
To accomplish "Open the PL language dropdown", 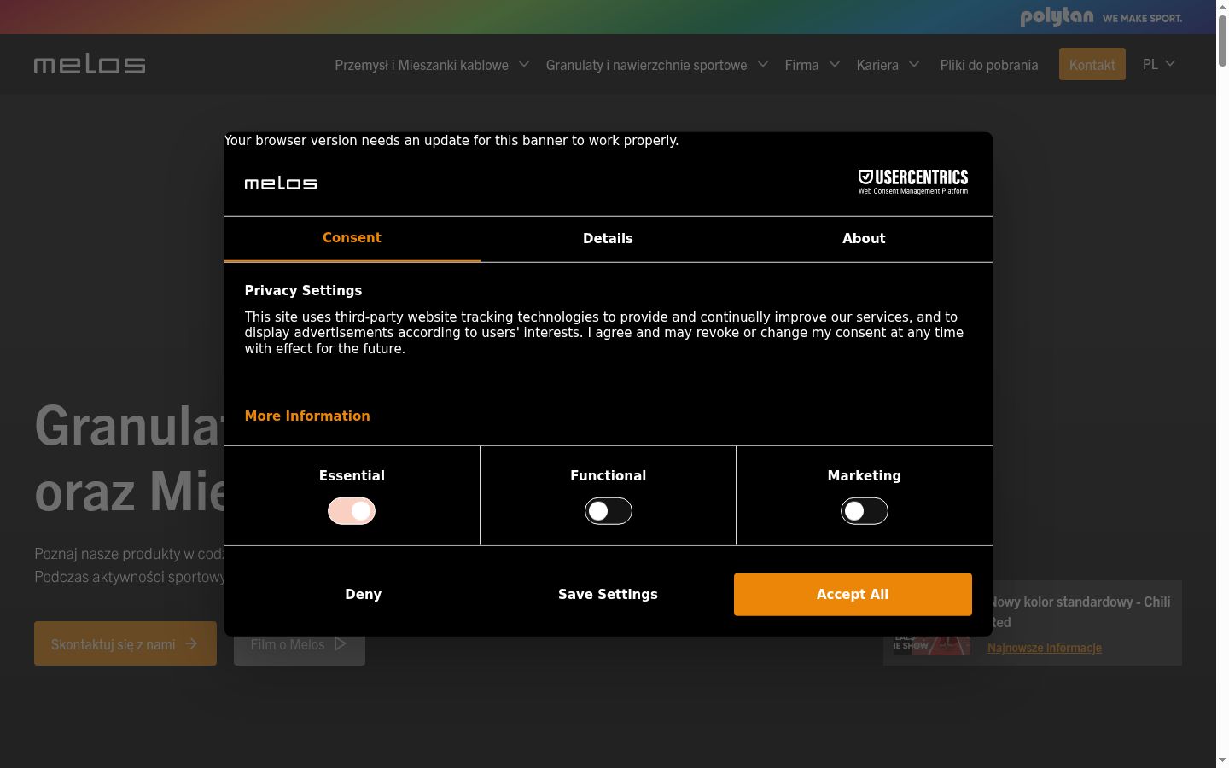I will tap(1159, 64).
